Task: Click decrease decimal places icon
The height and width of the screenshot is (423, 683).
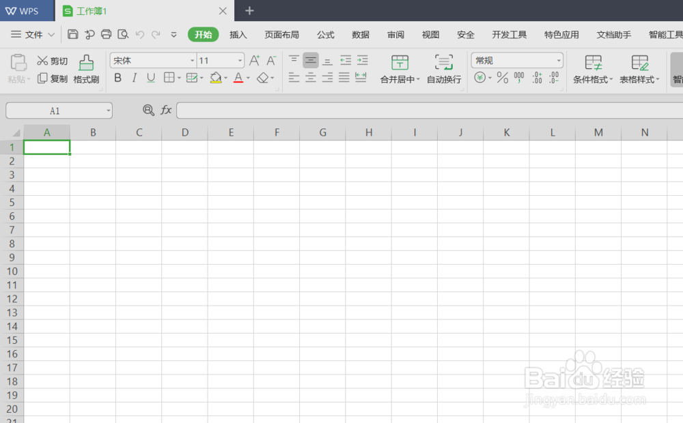Action: click(554, 78)
